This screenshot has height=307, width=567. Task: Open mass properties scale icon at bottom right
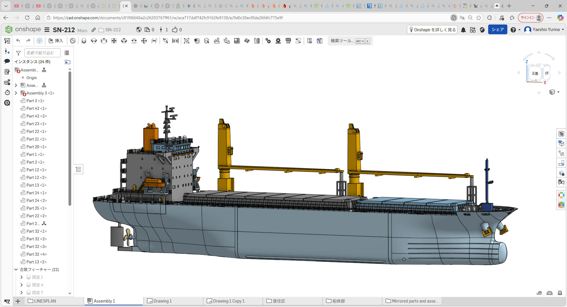click(560, 293)
